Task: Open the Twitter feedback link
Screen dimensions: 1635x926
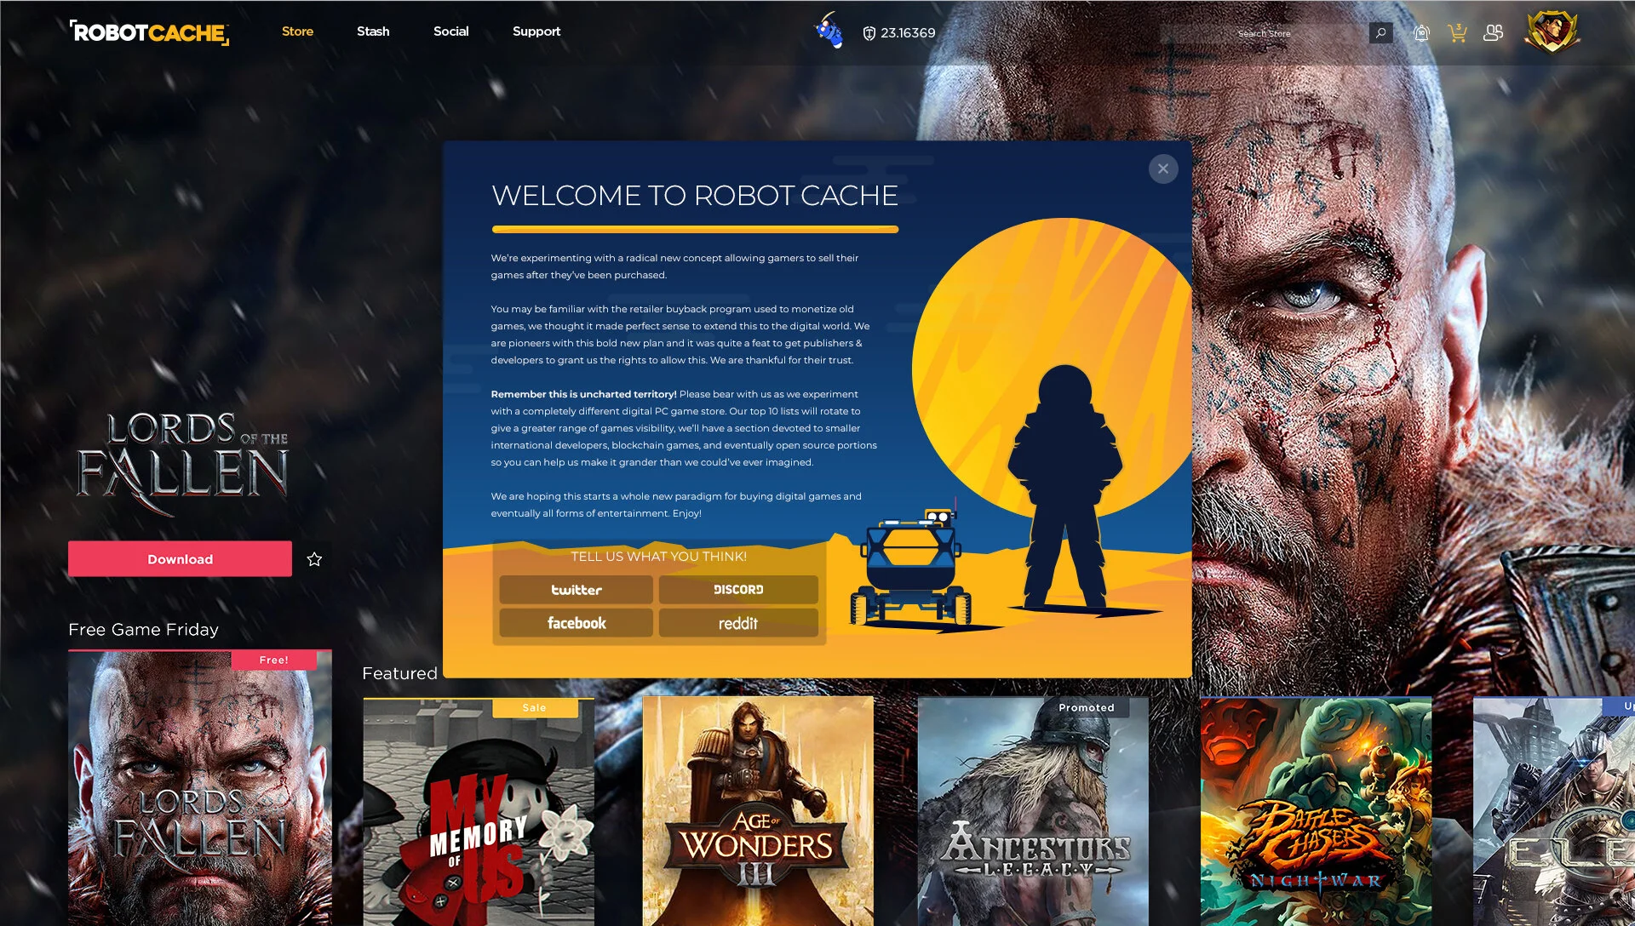Action: coord(576,590)
